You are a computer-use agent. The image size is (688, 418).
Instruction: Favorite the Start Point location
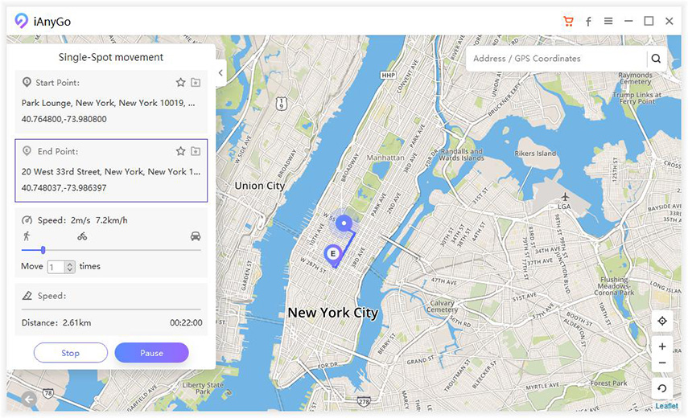[180, 82]
